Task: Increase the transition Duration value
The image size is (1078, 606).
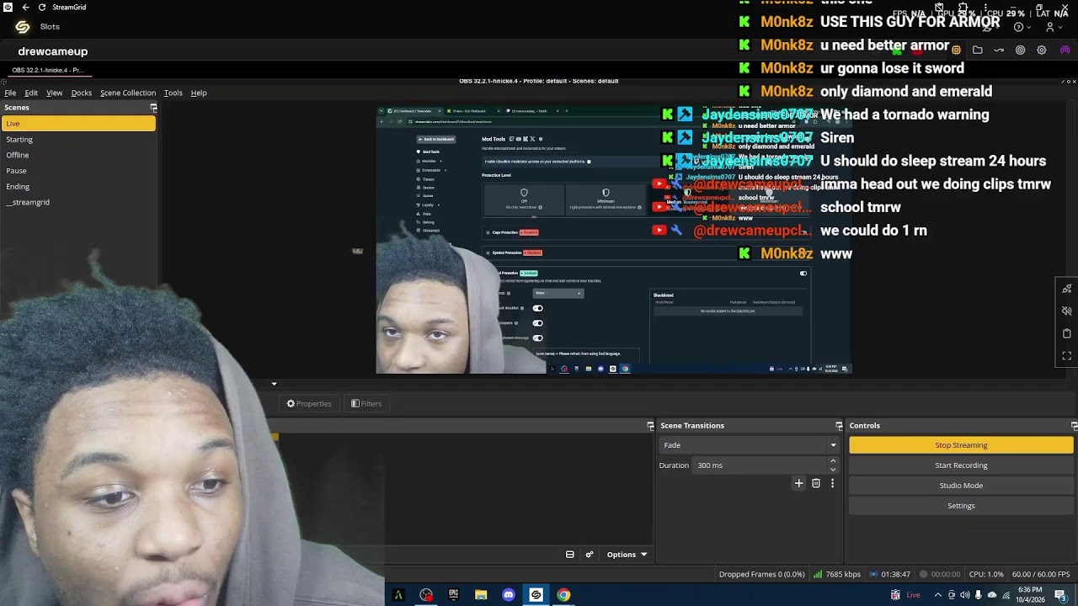Action: [833, 461]
